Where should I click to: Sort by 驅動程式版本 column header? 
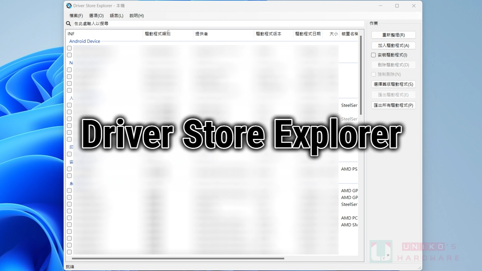[x=274, y=34]
